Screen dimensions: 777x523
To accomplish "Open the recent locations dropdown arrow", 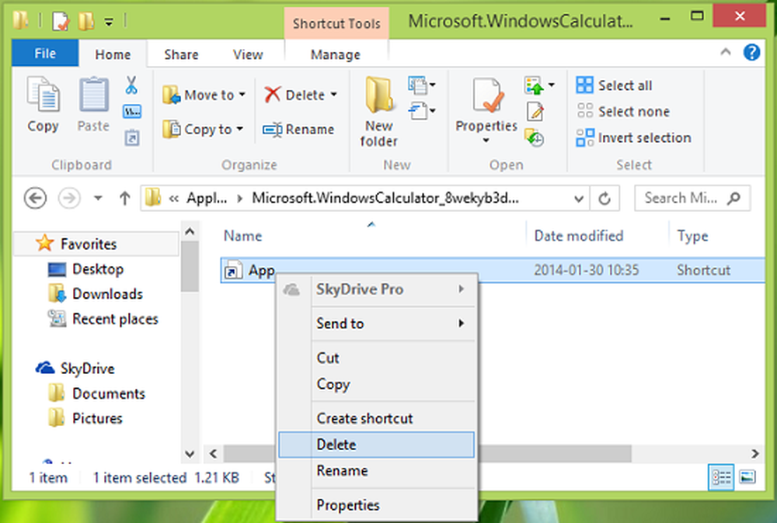I will click(x=98, y=199).
